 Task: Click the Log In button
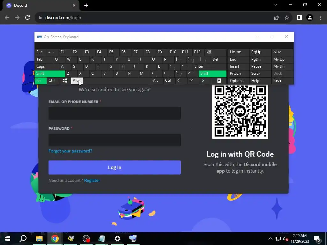[x=115, y=167]
